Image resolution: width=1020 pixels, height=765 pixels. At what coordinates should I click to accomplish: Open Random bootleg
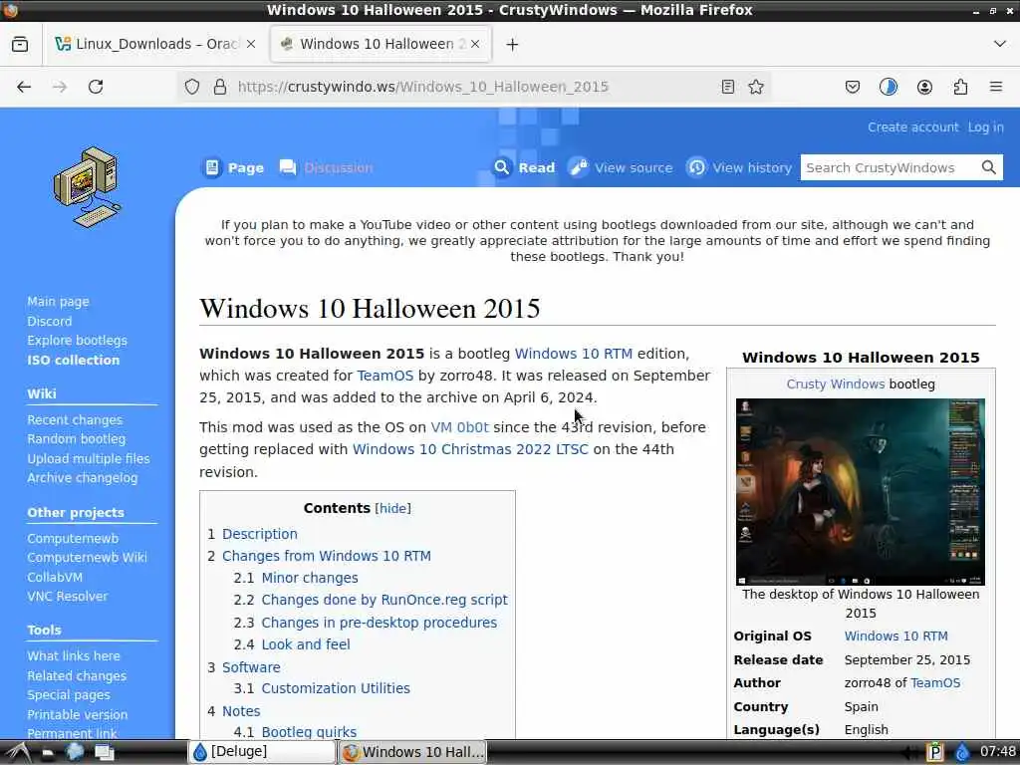click(x=76, y=439)
